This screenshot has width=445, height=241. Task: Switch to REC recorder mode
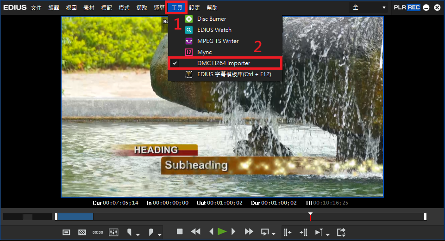(x=414, y=7)
